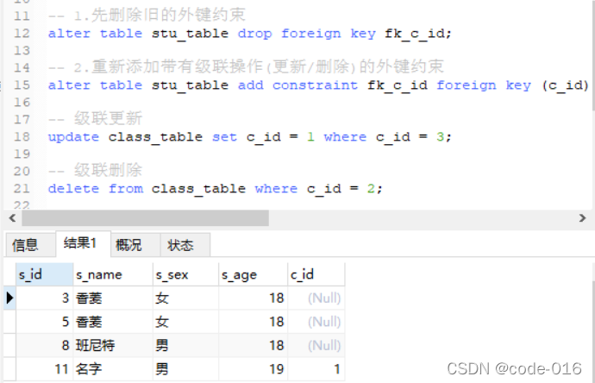
Task: Click the 女 cell in s_id 5 row
Action: click(x=186, y=322)
